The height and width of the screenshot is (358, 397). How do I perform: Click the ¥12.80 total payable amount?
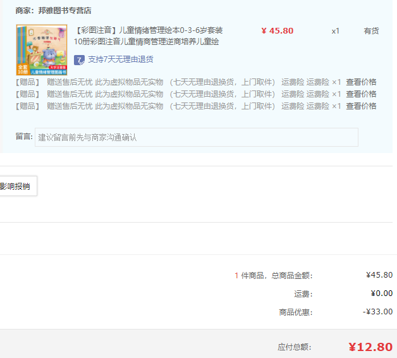[x=370, y=347]
